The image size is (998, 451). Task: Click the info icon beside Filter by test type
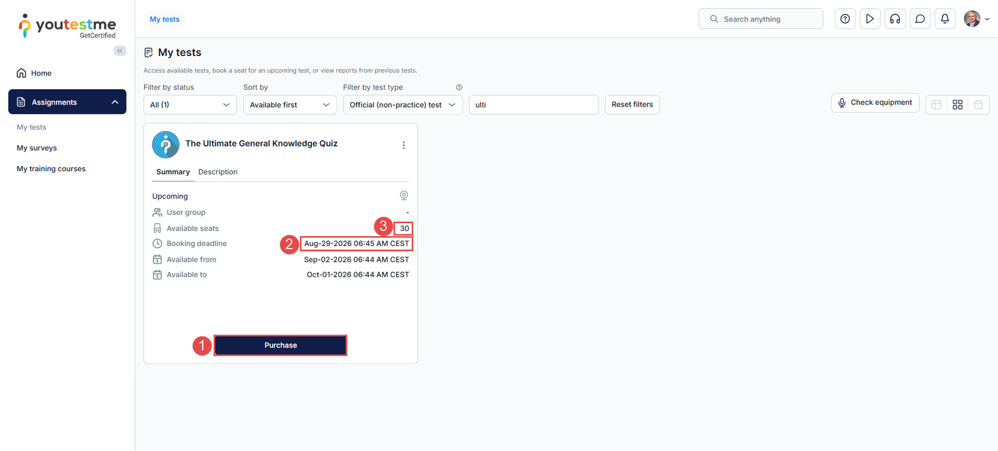coord(458,87)
